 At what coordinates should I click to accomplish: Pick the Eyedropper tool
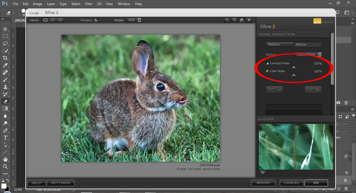(5, 65)
